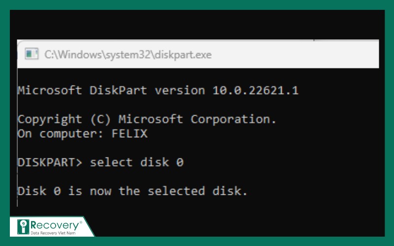
Task: Click the version number 10.0.22621.1
Action: coord(256,91)
